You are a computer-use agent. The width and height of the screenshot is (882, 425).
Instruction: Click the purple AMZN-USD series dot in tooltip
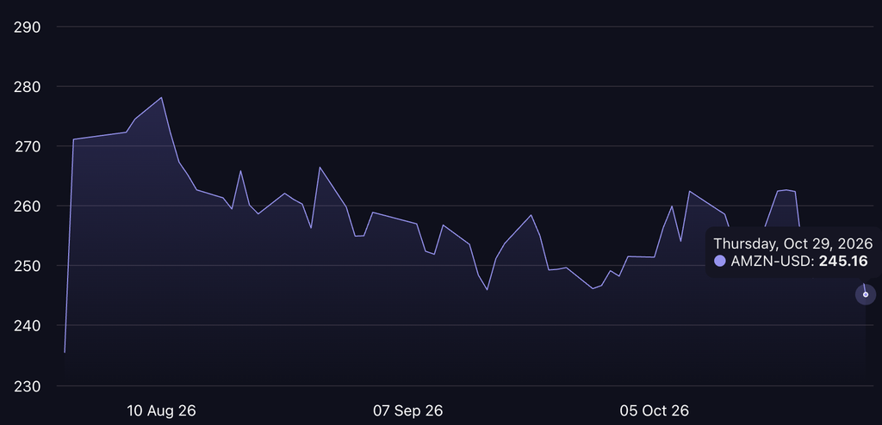[719, 261]
